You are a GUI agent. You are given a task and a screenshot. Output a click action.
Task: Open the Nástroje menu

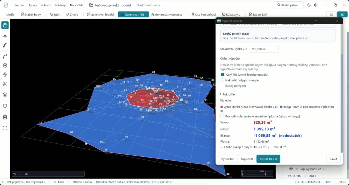[61, 5]
